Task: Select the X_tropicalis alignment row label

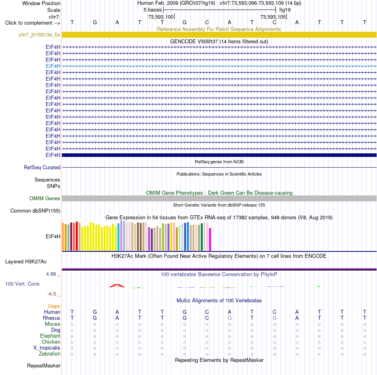Action: [x=47, y=348]
